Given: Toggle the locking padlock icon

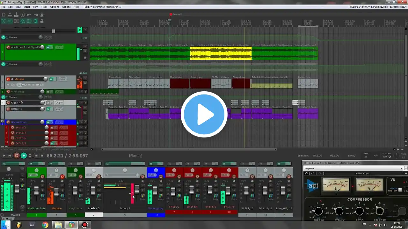Looking at the screenshot, I should click(42, 21).
